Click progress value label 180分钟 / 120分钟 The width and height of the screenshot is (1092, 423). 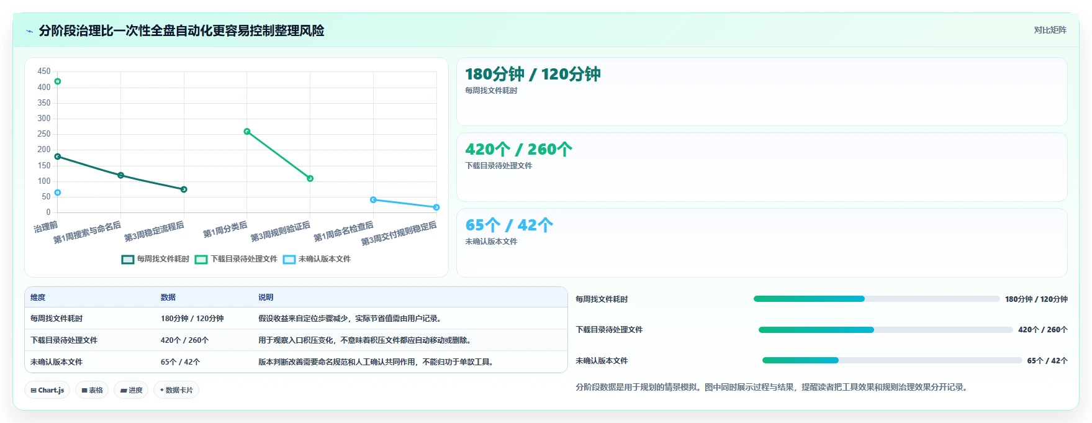click(1036, 299)
